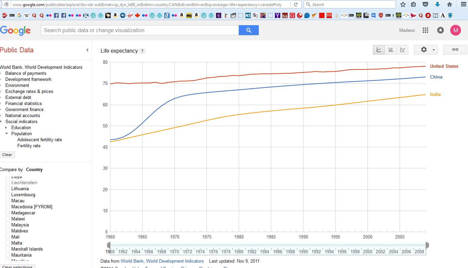Image resolution: width=468 pixels, height=268 pixels.
Task: Open the Google apps grid icon
Action: click(x=425, y=30)
